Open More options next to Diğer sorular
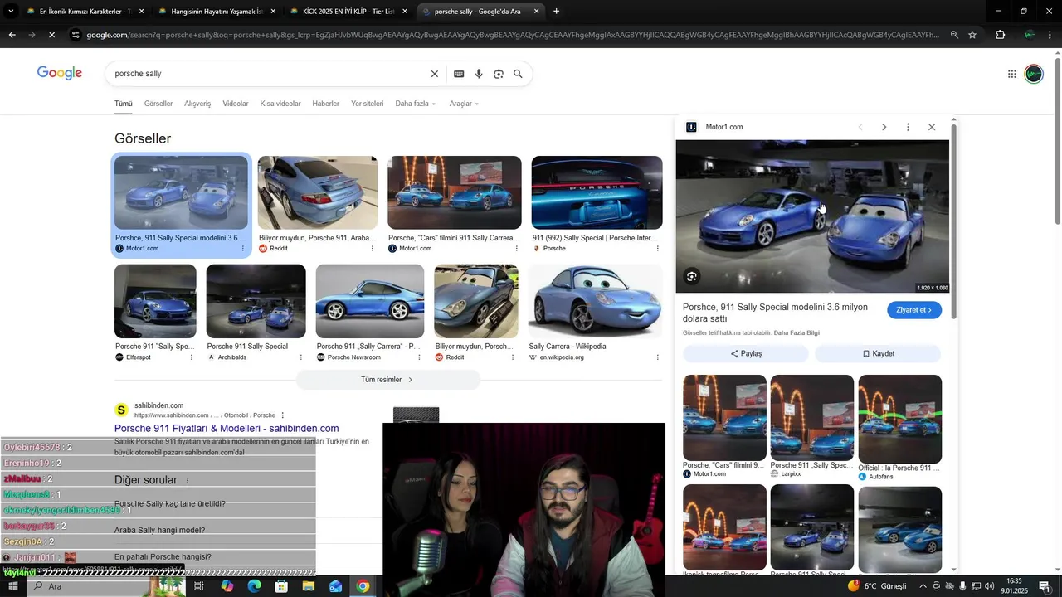Image resolution: width=1062 pixels, height=597 pixels. [188, 480]
